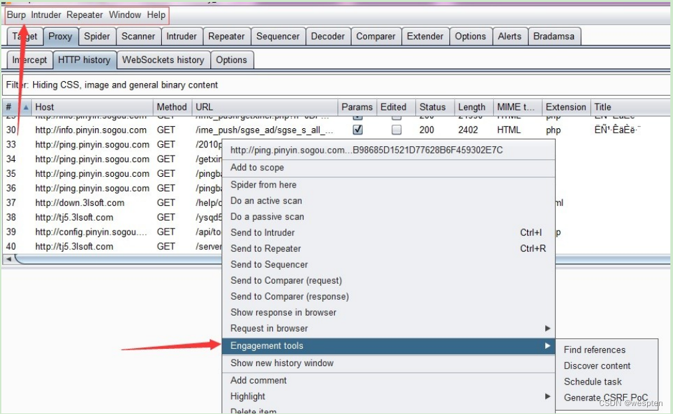Choose Do a passive scan
This screenshot has width=673, height=414.
tap(389, 217)
